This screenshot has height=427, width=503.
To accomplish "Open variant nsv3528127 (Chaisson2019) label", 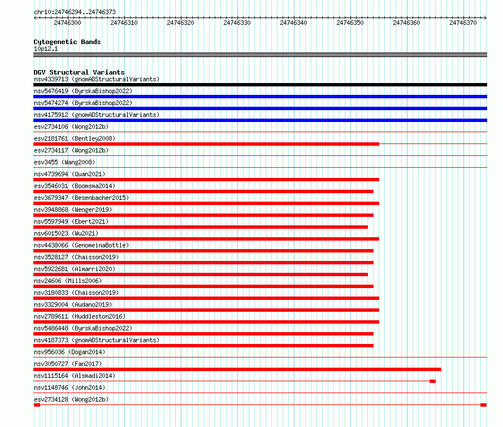I will tap(76, 257).
